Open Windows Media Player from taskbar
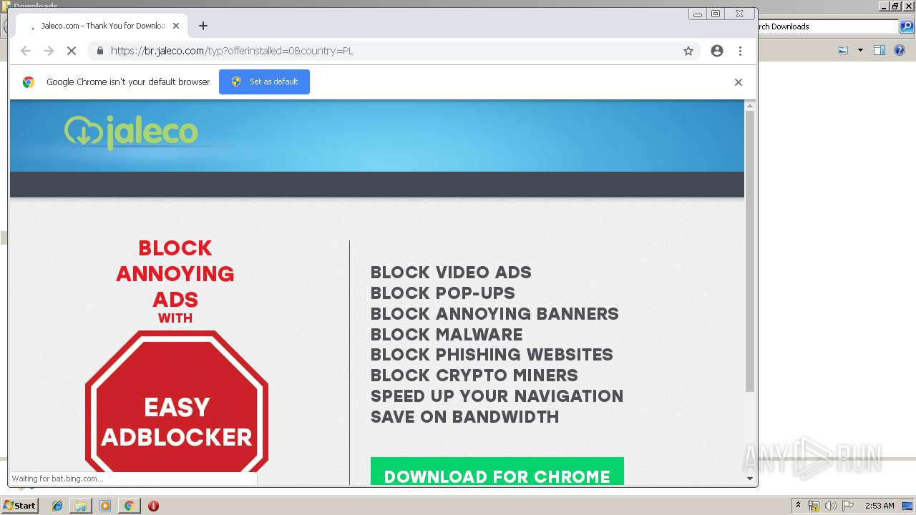The height and width of the screenshot is (515, 916). tap(105, 506)
